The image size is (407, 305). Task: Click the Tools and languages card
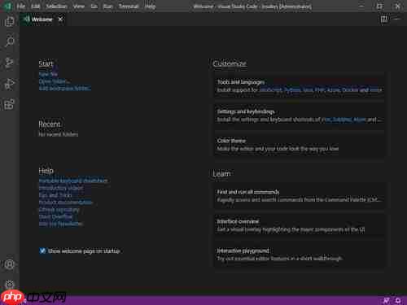(x=300, y=86)
